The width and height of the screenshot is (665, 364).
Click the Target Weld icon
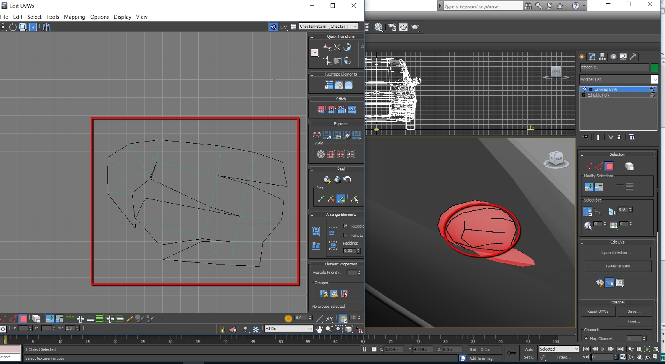pos(321,155)
